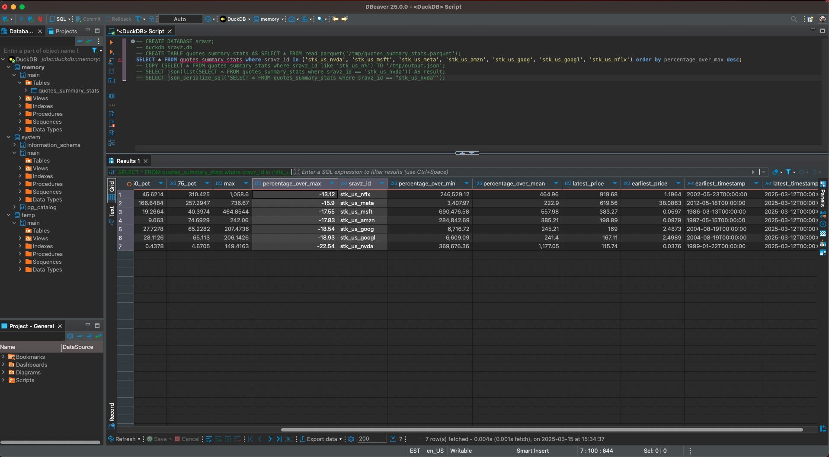Click the Edit cell value icon in results bar

click(209, 439)
